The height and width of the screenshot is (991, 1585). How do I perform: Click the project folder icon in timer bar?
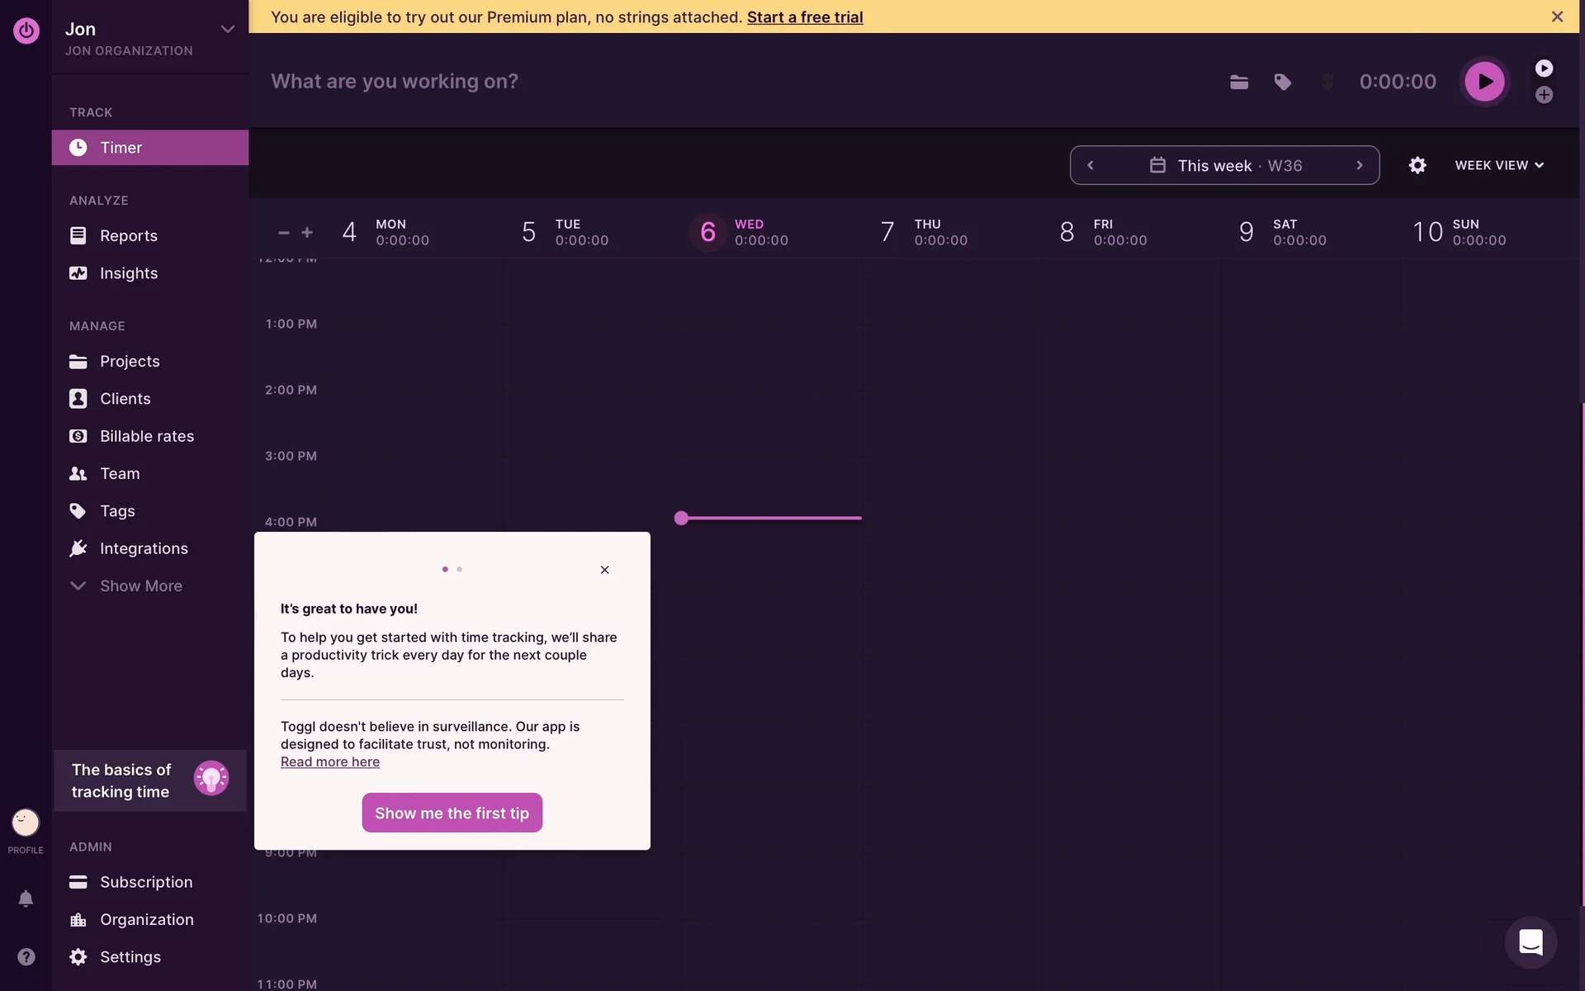pos(1238,82)
